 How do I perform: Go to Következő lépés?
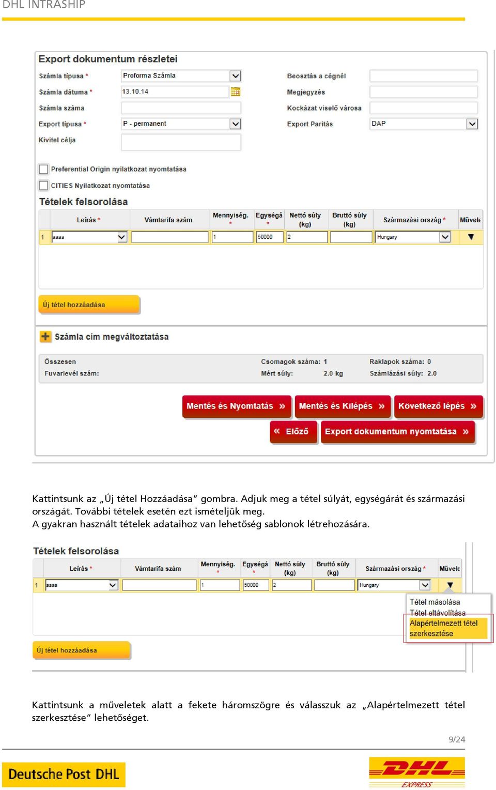coord(438,406)
